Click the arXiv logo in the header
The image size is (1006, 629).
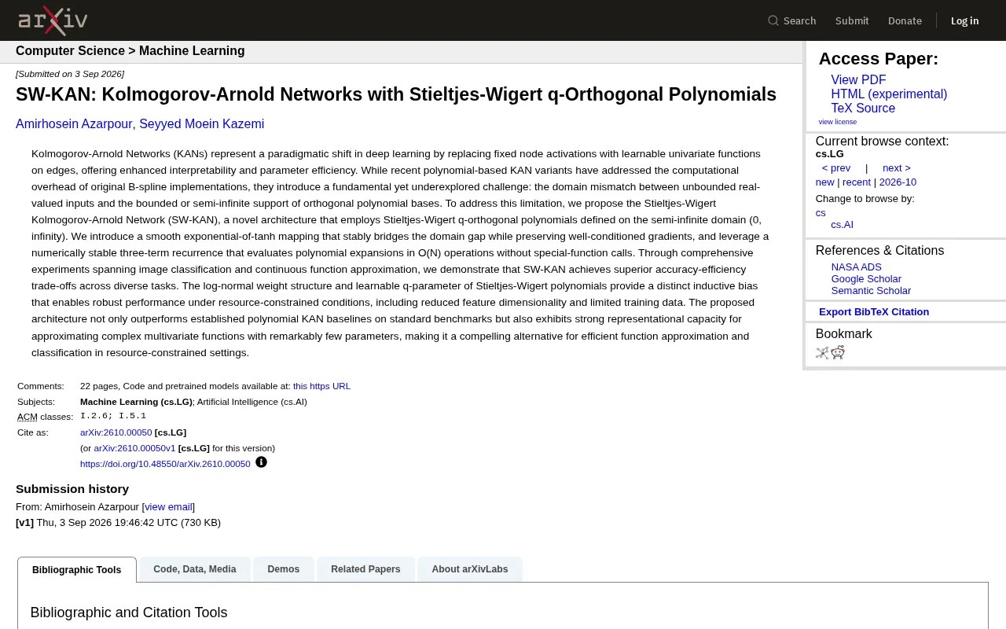click(53, 20)
